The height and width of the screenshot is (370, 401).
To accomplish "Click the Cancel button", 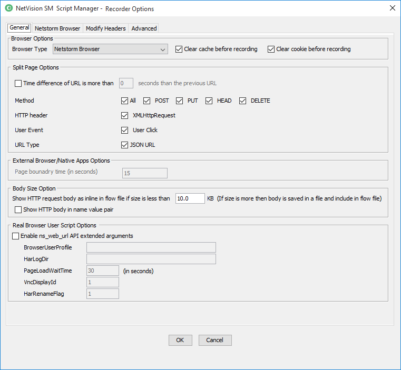I will click(215, 340).
